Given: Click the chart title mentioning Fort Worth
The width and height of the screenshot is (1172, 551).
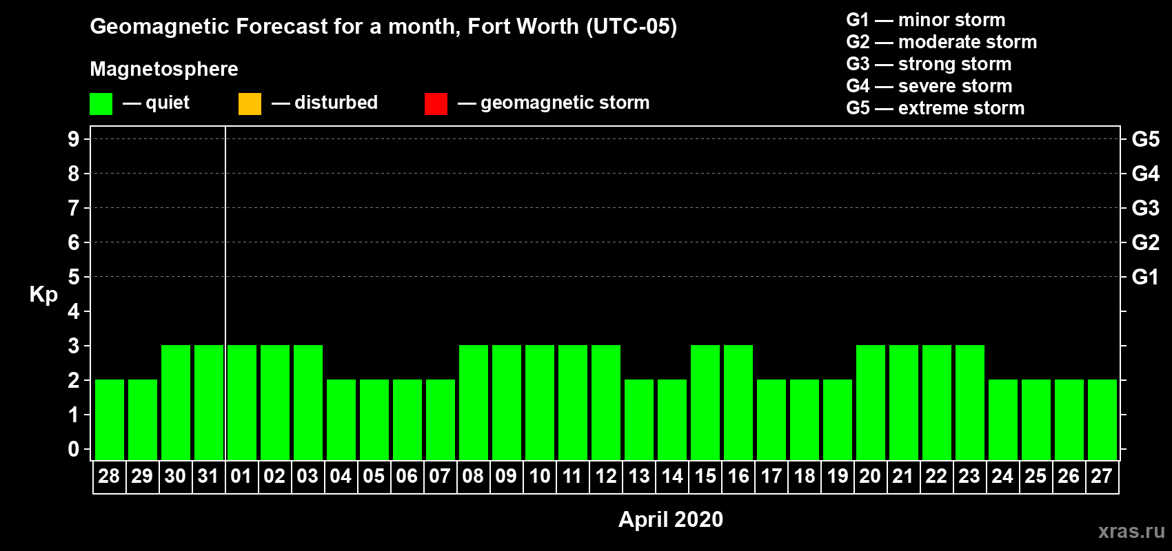Looking at the screenshot, I should [x=383, y=27].
